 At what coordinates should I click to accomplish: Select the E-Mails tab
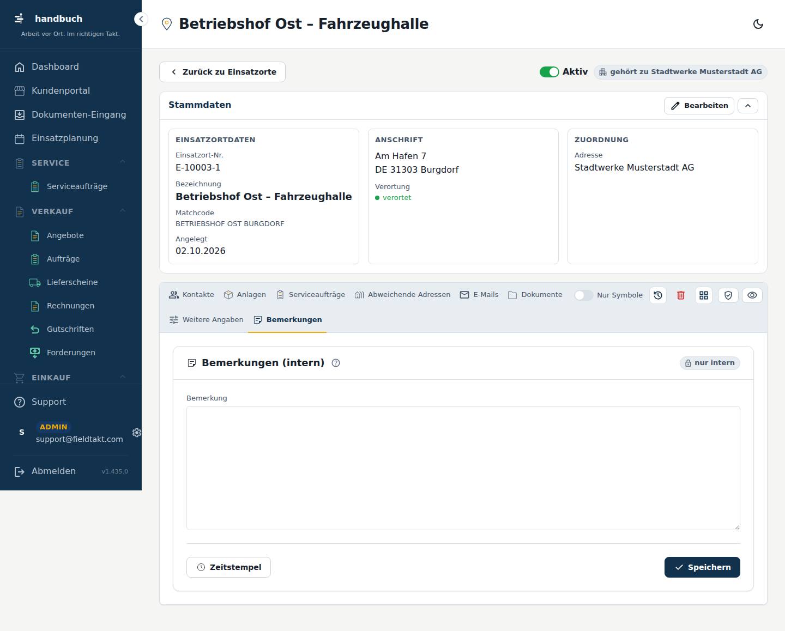point(479,295)
